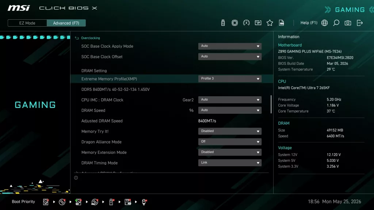This screenshot has width=374, height=210.
Task: Click DDR5 8400MT/s 40-52-52-134 1.450V text
Action: point(115,89)
